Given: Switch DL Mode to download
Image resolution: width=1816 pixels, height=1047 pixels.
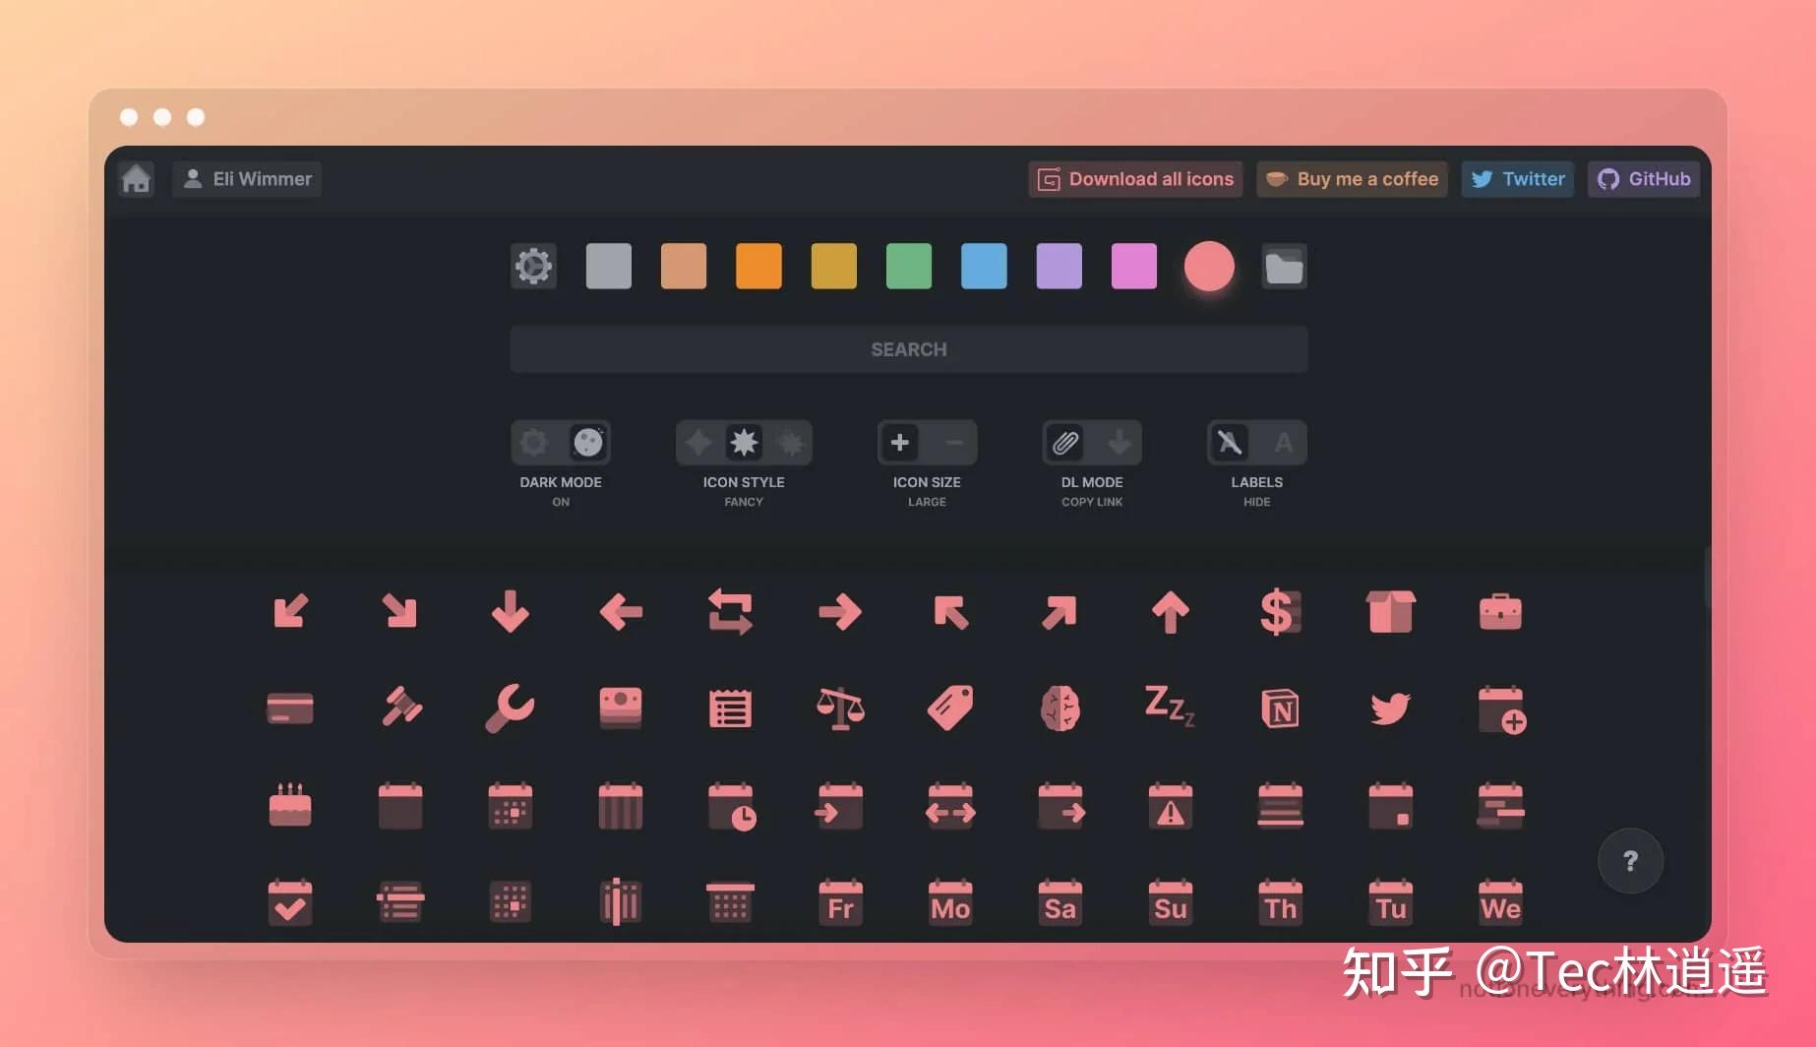Looking at the screenshot, I should coord(1120,442).
